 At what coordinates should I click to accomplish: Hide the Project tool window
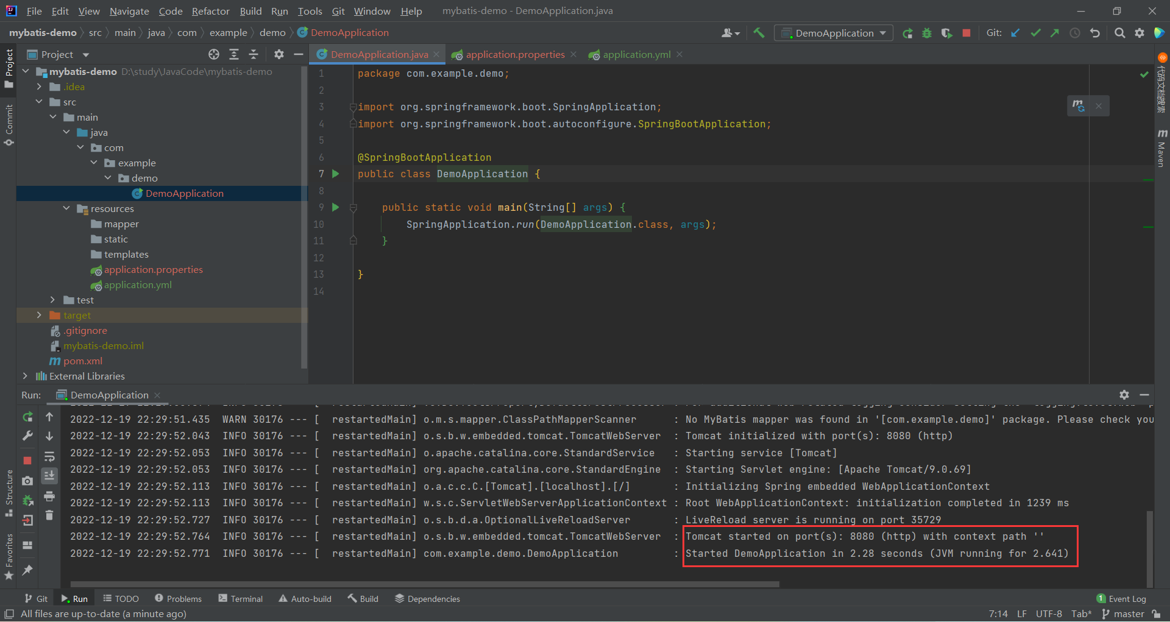299,54
